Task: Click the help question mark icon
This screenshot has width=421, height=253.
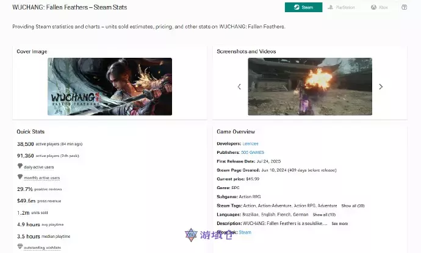Action: tap(404, 7)
